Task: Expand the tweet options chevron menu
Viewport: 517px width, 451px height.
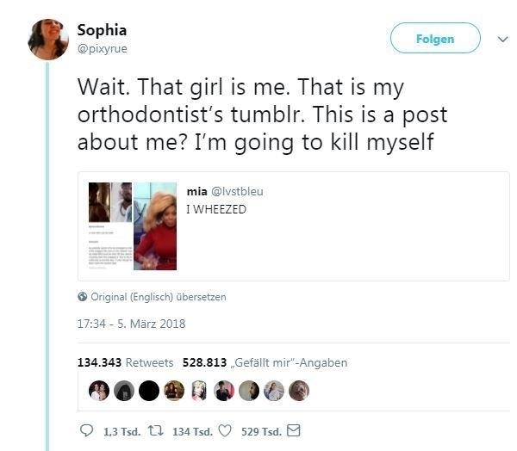Action: (503, 40)
